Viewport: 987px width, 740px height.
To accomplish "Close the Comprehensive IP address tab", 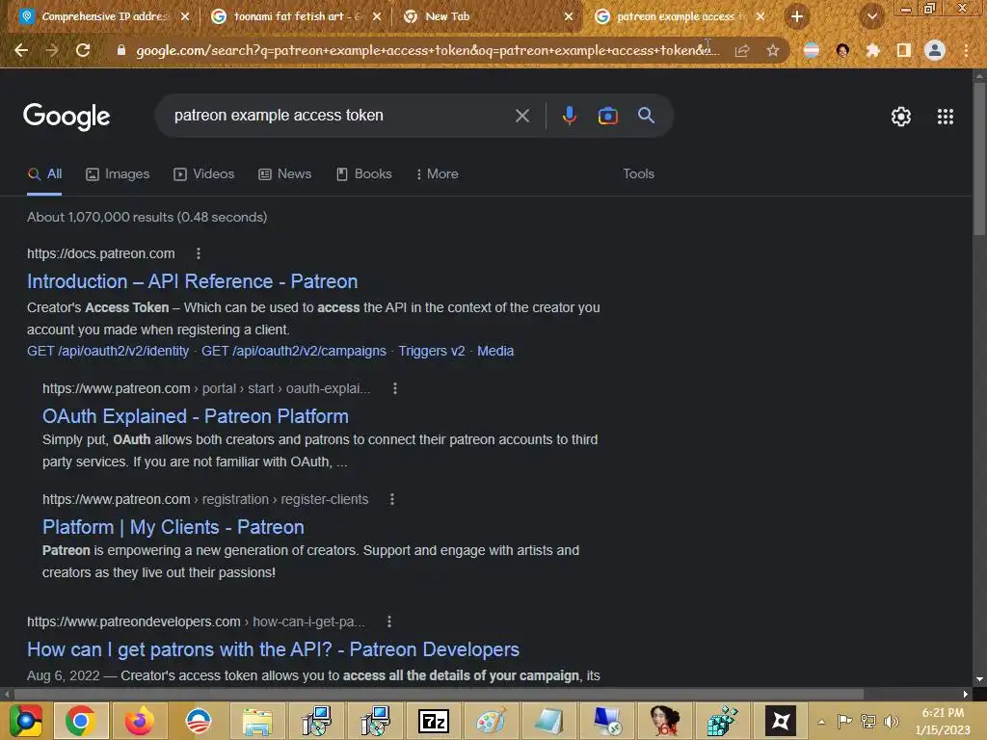I will 184,16.
